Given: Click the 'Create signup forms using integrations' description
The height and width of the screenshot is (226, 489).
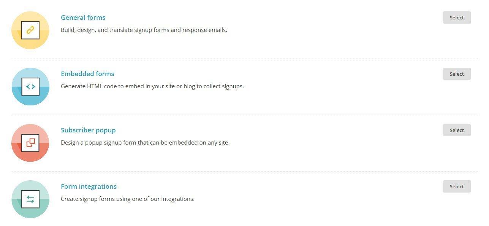Looking at the screenshot, I should point(128,199).
